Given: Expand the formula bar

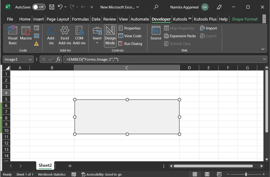Looking at the screenshot, I should [264, 59].
